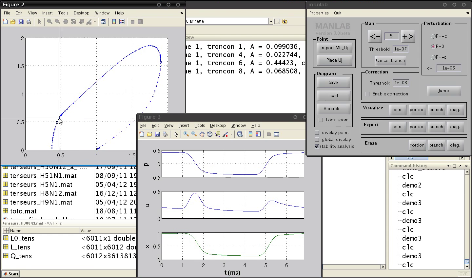
Task: Open the Clarinette folder path dropdown
Action: point(271,21)
